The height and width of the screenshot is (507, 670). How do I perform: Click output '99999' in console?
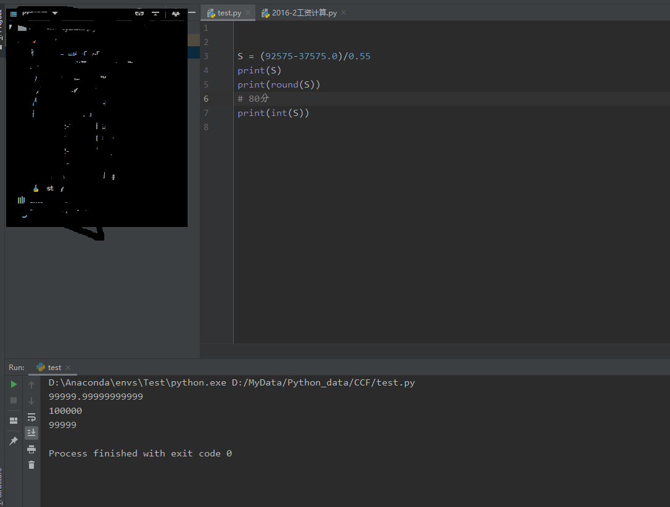pyautogui.click(x=62, y=425)
